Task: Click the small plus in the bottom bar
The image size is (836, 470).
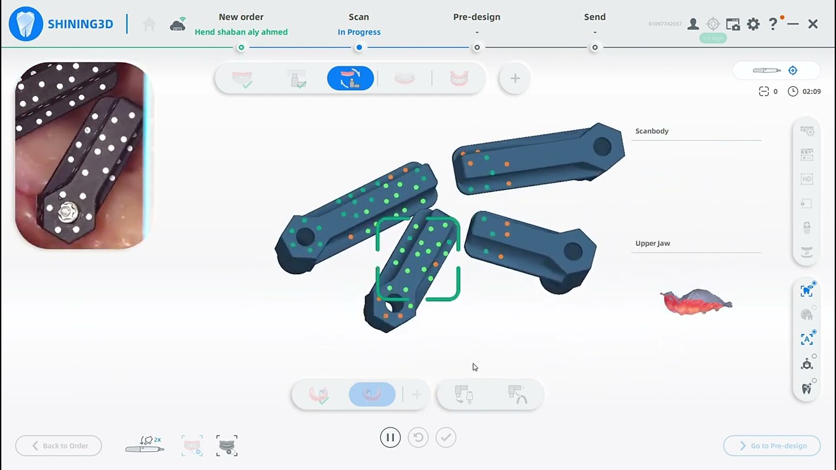Action: click(x=416, y=394)
